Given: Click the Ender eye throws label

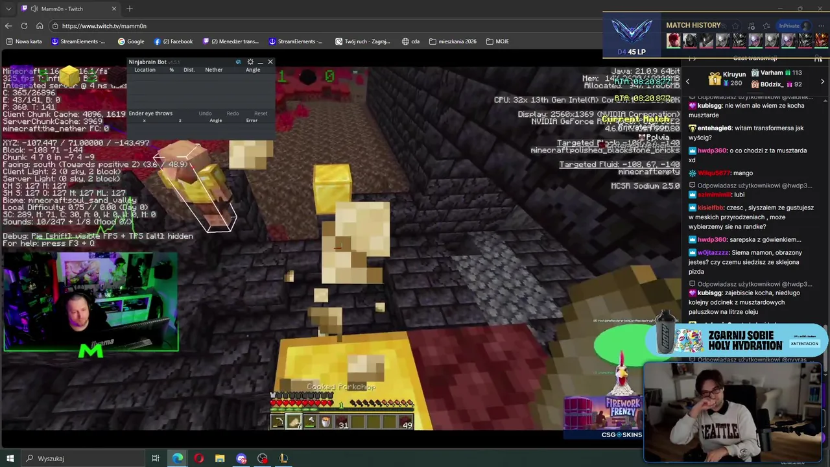Looking at the screenshot, I should [150, 114].
